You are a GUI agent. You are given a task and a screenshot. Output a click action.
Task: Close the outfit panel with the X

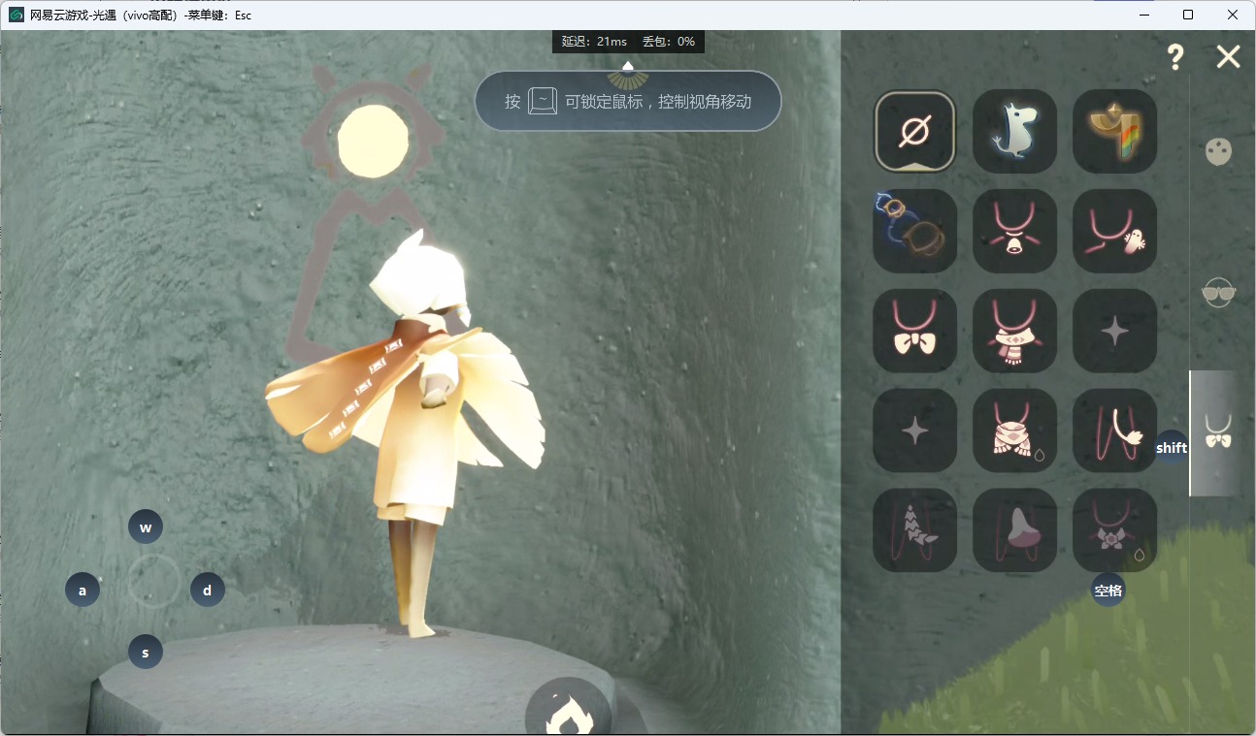1228,57
